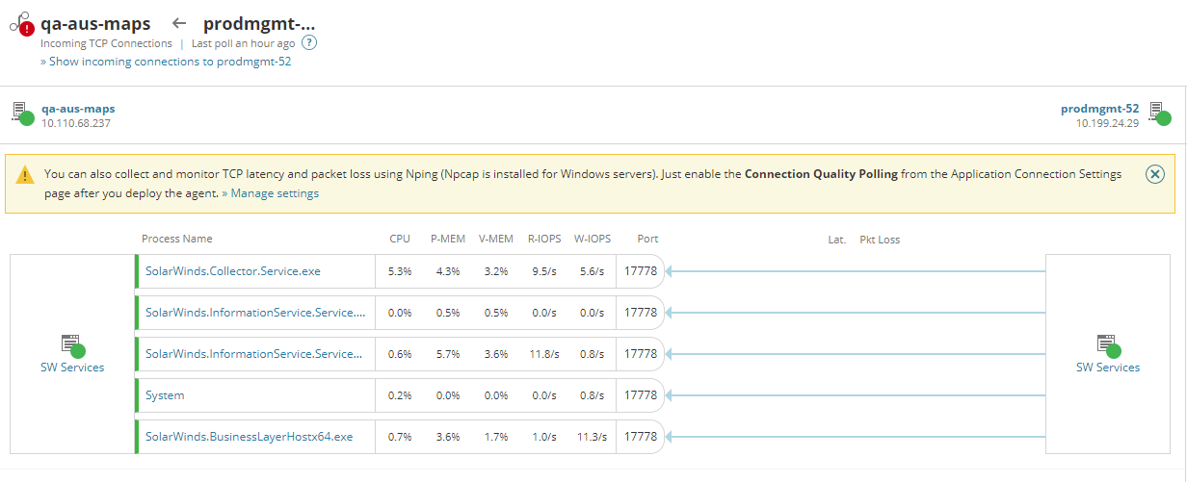Open the prodmgmt-52 node link
This screenshot has width=1187, height=482.
click(x=1099, y=109)
